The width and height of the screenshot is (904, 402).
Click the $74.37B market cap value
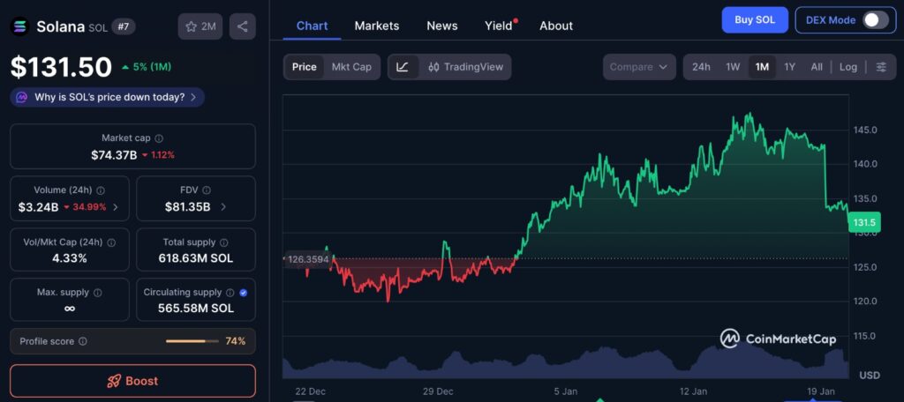pyautogui.click(x=114, y=155)
